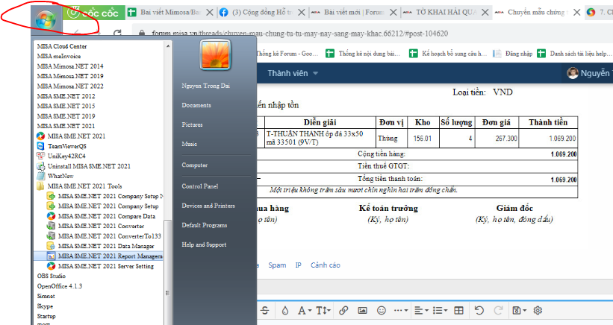
Task: Open MISA SME.NET 2021 Report Manager
Action: point(105,256)
